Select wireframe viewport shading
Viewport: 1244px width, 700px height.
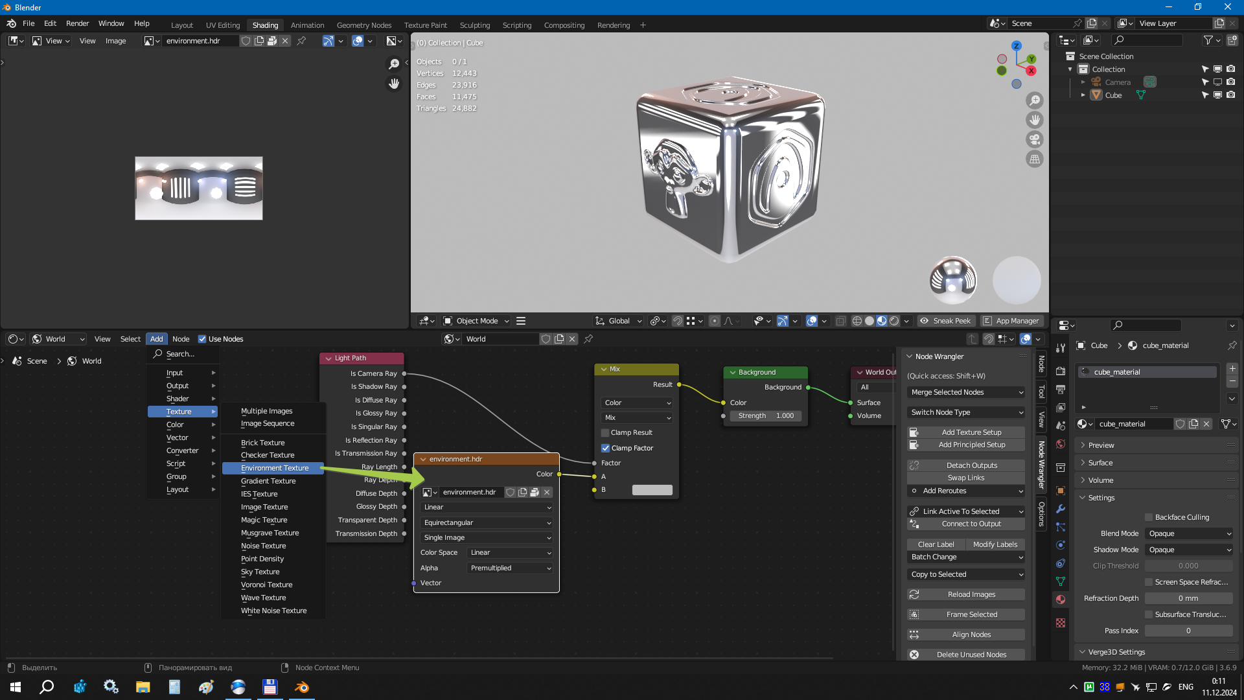(x=857, y=321)
